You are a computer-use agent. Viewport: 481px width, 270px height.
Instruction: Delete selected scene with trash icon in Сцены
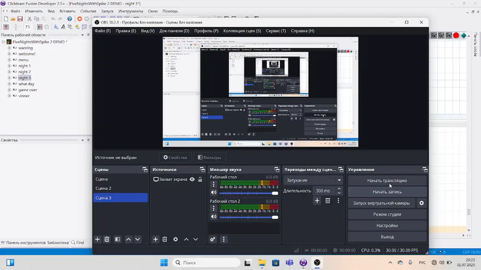point(107,240)
